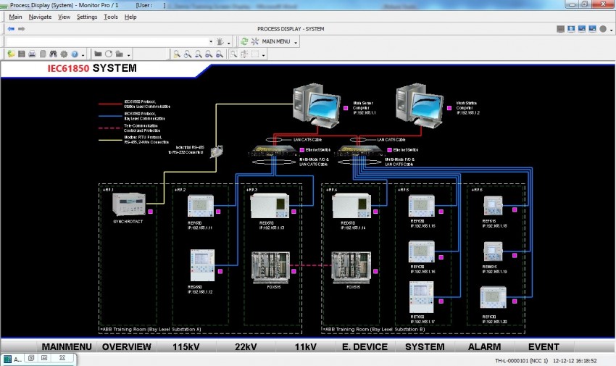Click inside the empty address input field
Viewport: 616px width, 366px height.
pos(107,41)
